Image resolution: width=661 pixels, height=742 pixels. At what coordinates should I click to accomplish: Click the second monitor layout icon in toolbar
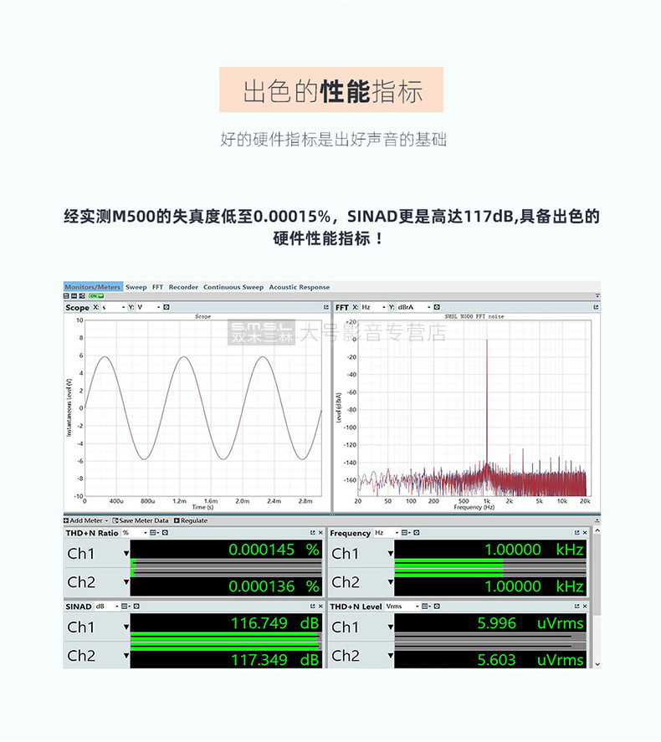[74, 296]
